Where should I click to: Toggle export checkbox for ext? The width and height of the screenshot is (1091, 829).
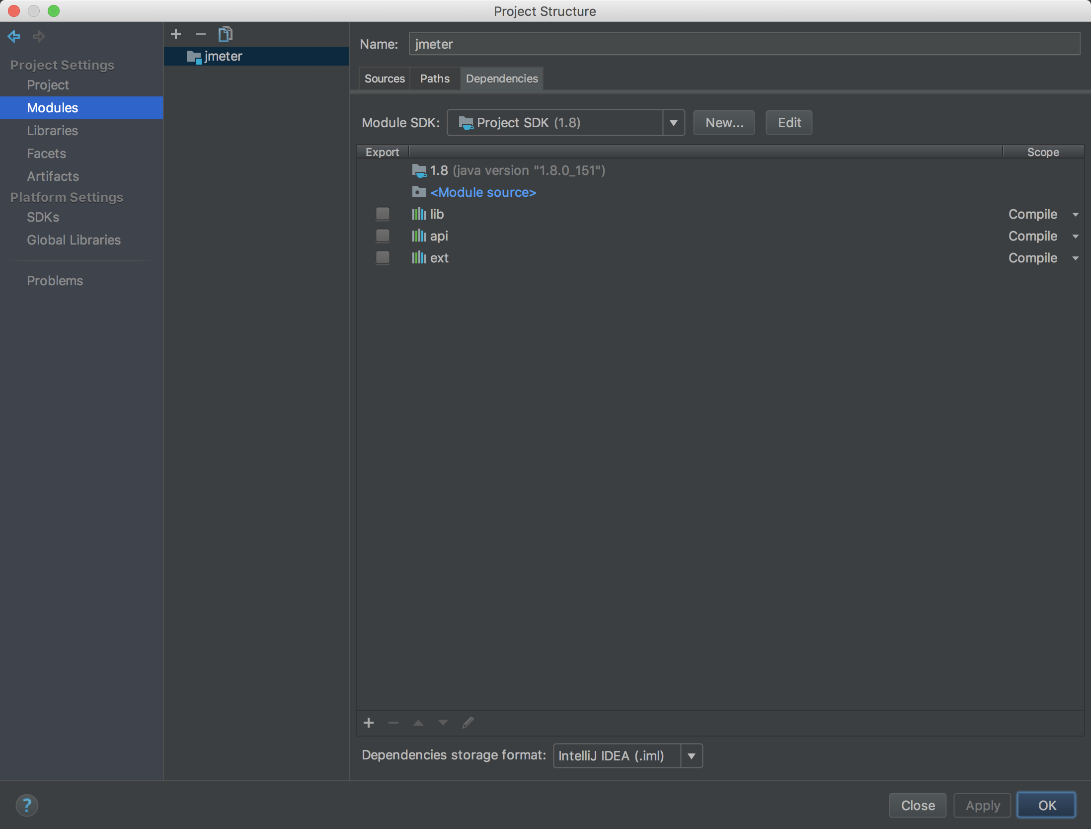click(x=383, y=257)
